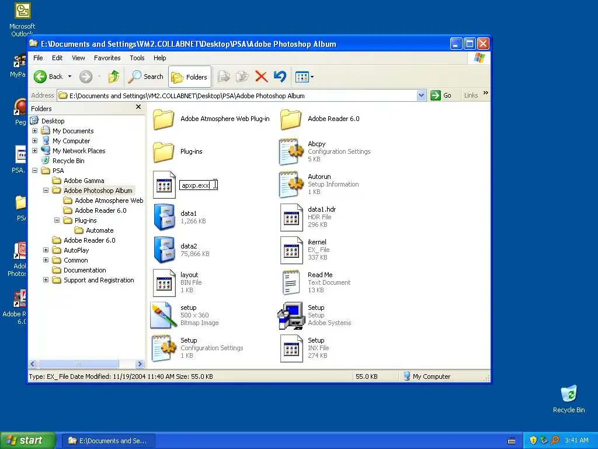Open the Back history dropdown arrow

click(x=70, y=77)
